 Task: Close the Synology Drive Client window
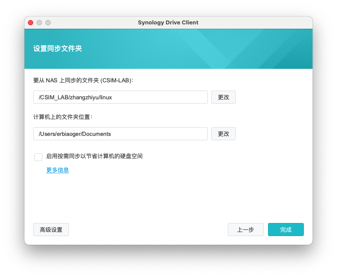point(31,23)
